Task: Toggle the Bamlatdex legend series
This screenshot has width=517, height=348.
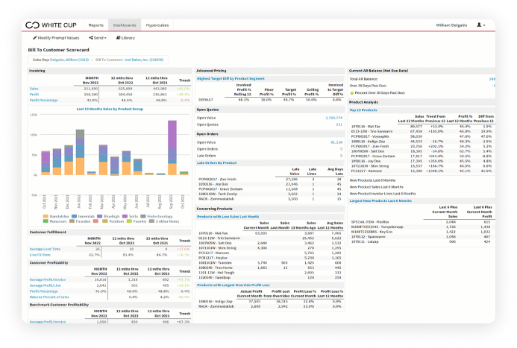Action: [55, 215]
